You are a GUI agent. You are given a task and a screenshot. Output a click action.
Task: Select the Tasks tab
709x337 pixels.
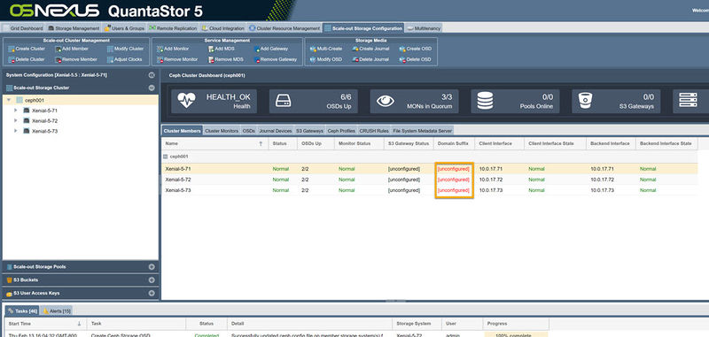click(23, 310)
